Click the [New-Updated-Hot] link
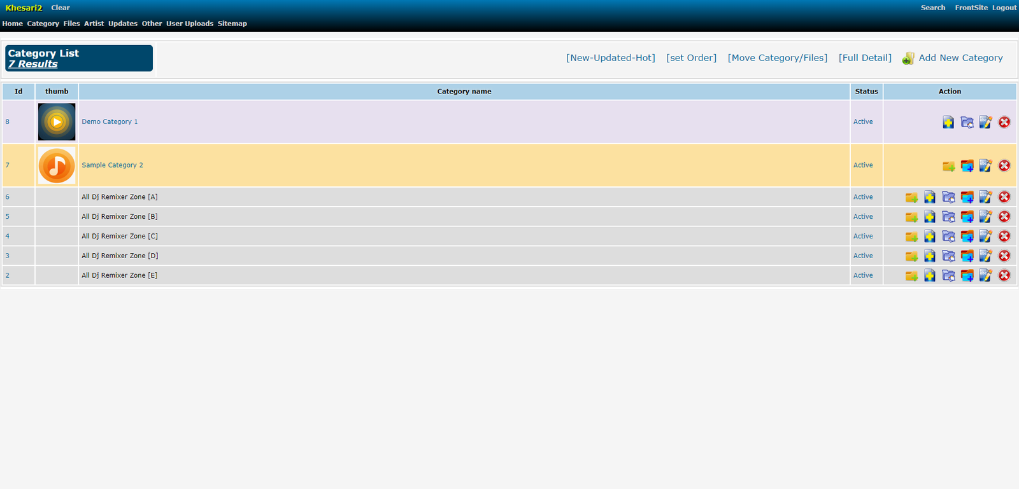Screen dimensions: 1019x489 tap(610, 58)
